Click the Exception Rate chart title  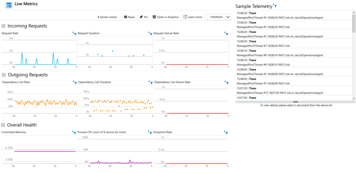163,132
